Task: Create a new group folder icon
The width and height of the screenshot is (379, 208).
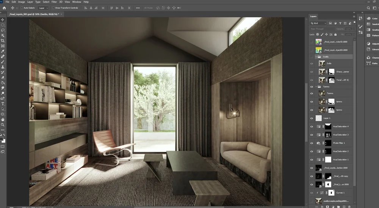Action: coord(338,206)
